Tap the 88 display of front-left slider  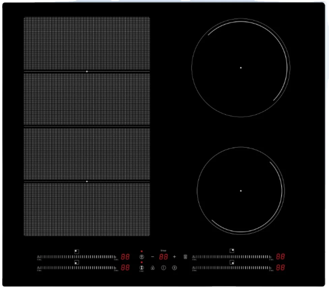(x=125, y=267)
